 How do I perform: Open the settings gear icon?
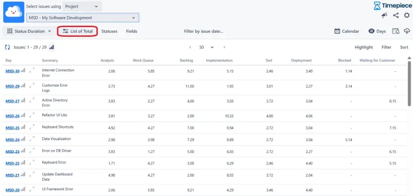407,15
